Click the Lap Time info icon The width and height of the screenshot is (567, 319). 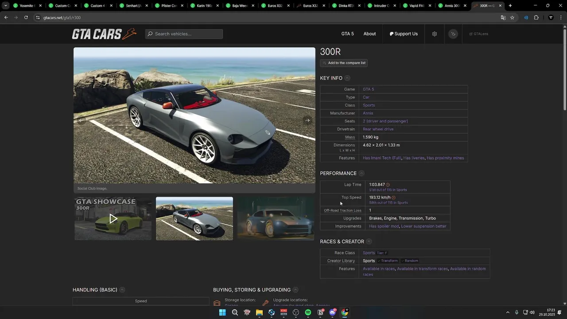[x=388, y=185]
